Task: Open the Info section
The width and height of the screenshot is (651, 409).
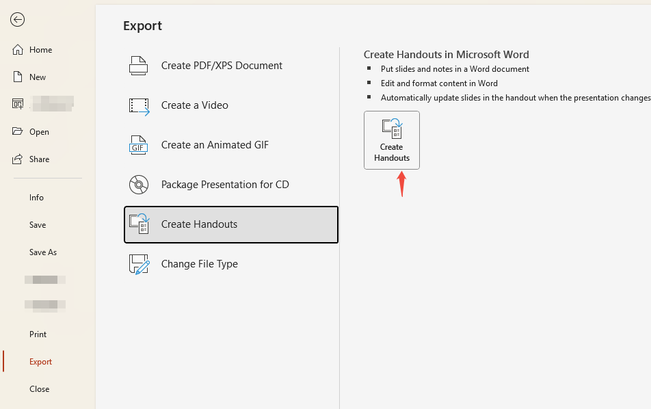Action: 36,198
